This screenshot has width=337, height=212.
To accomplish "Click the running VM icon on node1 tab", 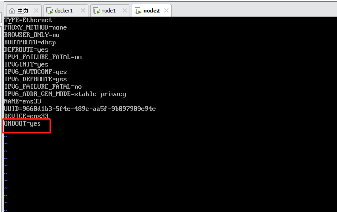I will click(x=96, y=11).
